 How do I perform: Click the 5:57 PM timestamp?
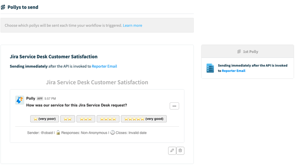click(50, 98)
